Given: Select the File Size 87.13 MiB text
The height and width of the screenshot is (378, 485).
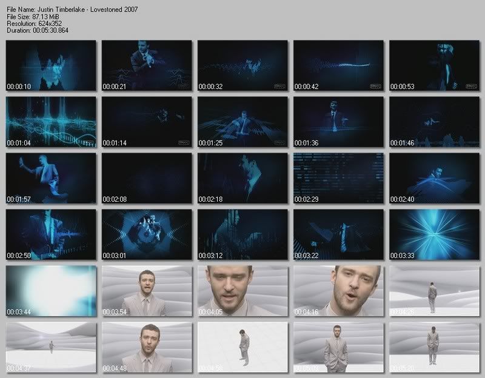Looking at the screenshot, I should click(33, 17).
